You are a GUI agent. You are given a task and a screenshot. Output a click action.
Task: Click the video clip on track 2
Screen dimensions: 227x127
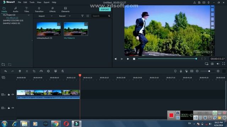pyautogui.click(x=48, y=95)
